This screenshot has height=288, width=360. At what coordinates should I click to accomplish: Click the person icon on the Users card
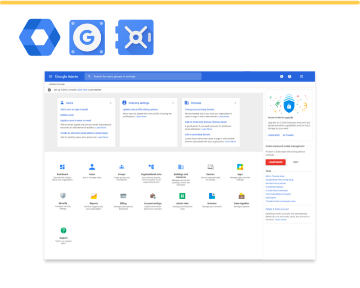[x=62, y=103]
